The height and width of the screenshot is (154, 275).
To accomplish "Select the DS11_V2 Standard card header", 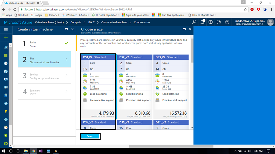I will tap(171, 122).
